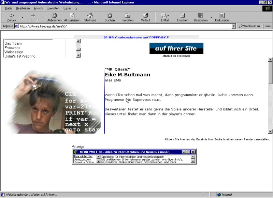This screenshot has width=273, height=198.
Task: Maximize the MONEYMILE.de ad window
Action: click(188, 152)
